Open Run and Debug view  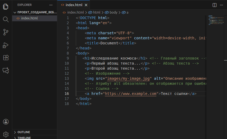(x=6, y=45)
